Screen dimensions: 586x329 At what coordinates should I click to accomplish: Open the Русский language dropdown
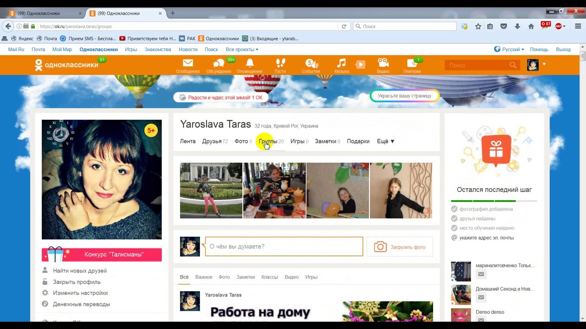click(509, 49)
